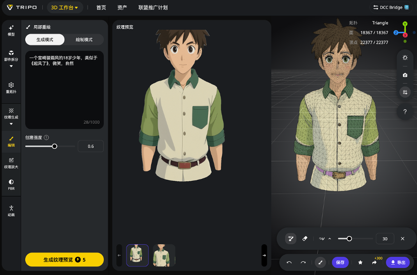Select the eraser tool in brush toolbar
This screenshot has width=417, height=275.
click(x=305, y=239)
